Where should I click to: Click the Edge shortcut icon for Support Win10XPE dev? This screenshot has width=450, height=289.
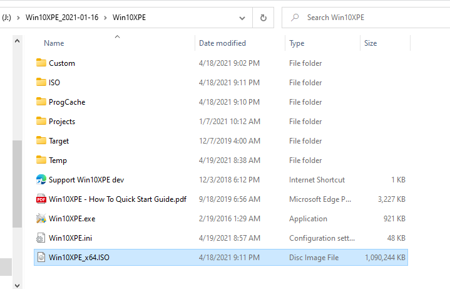coord(41,179)
